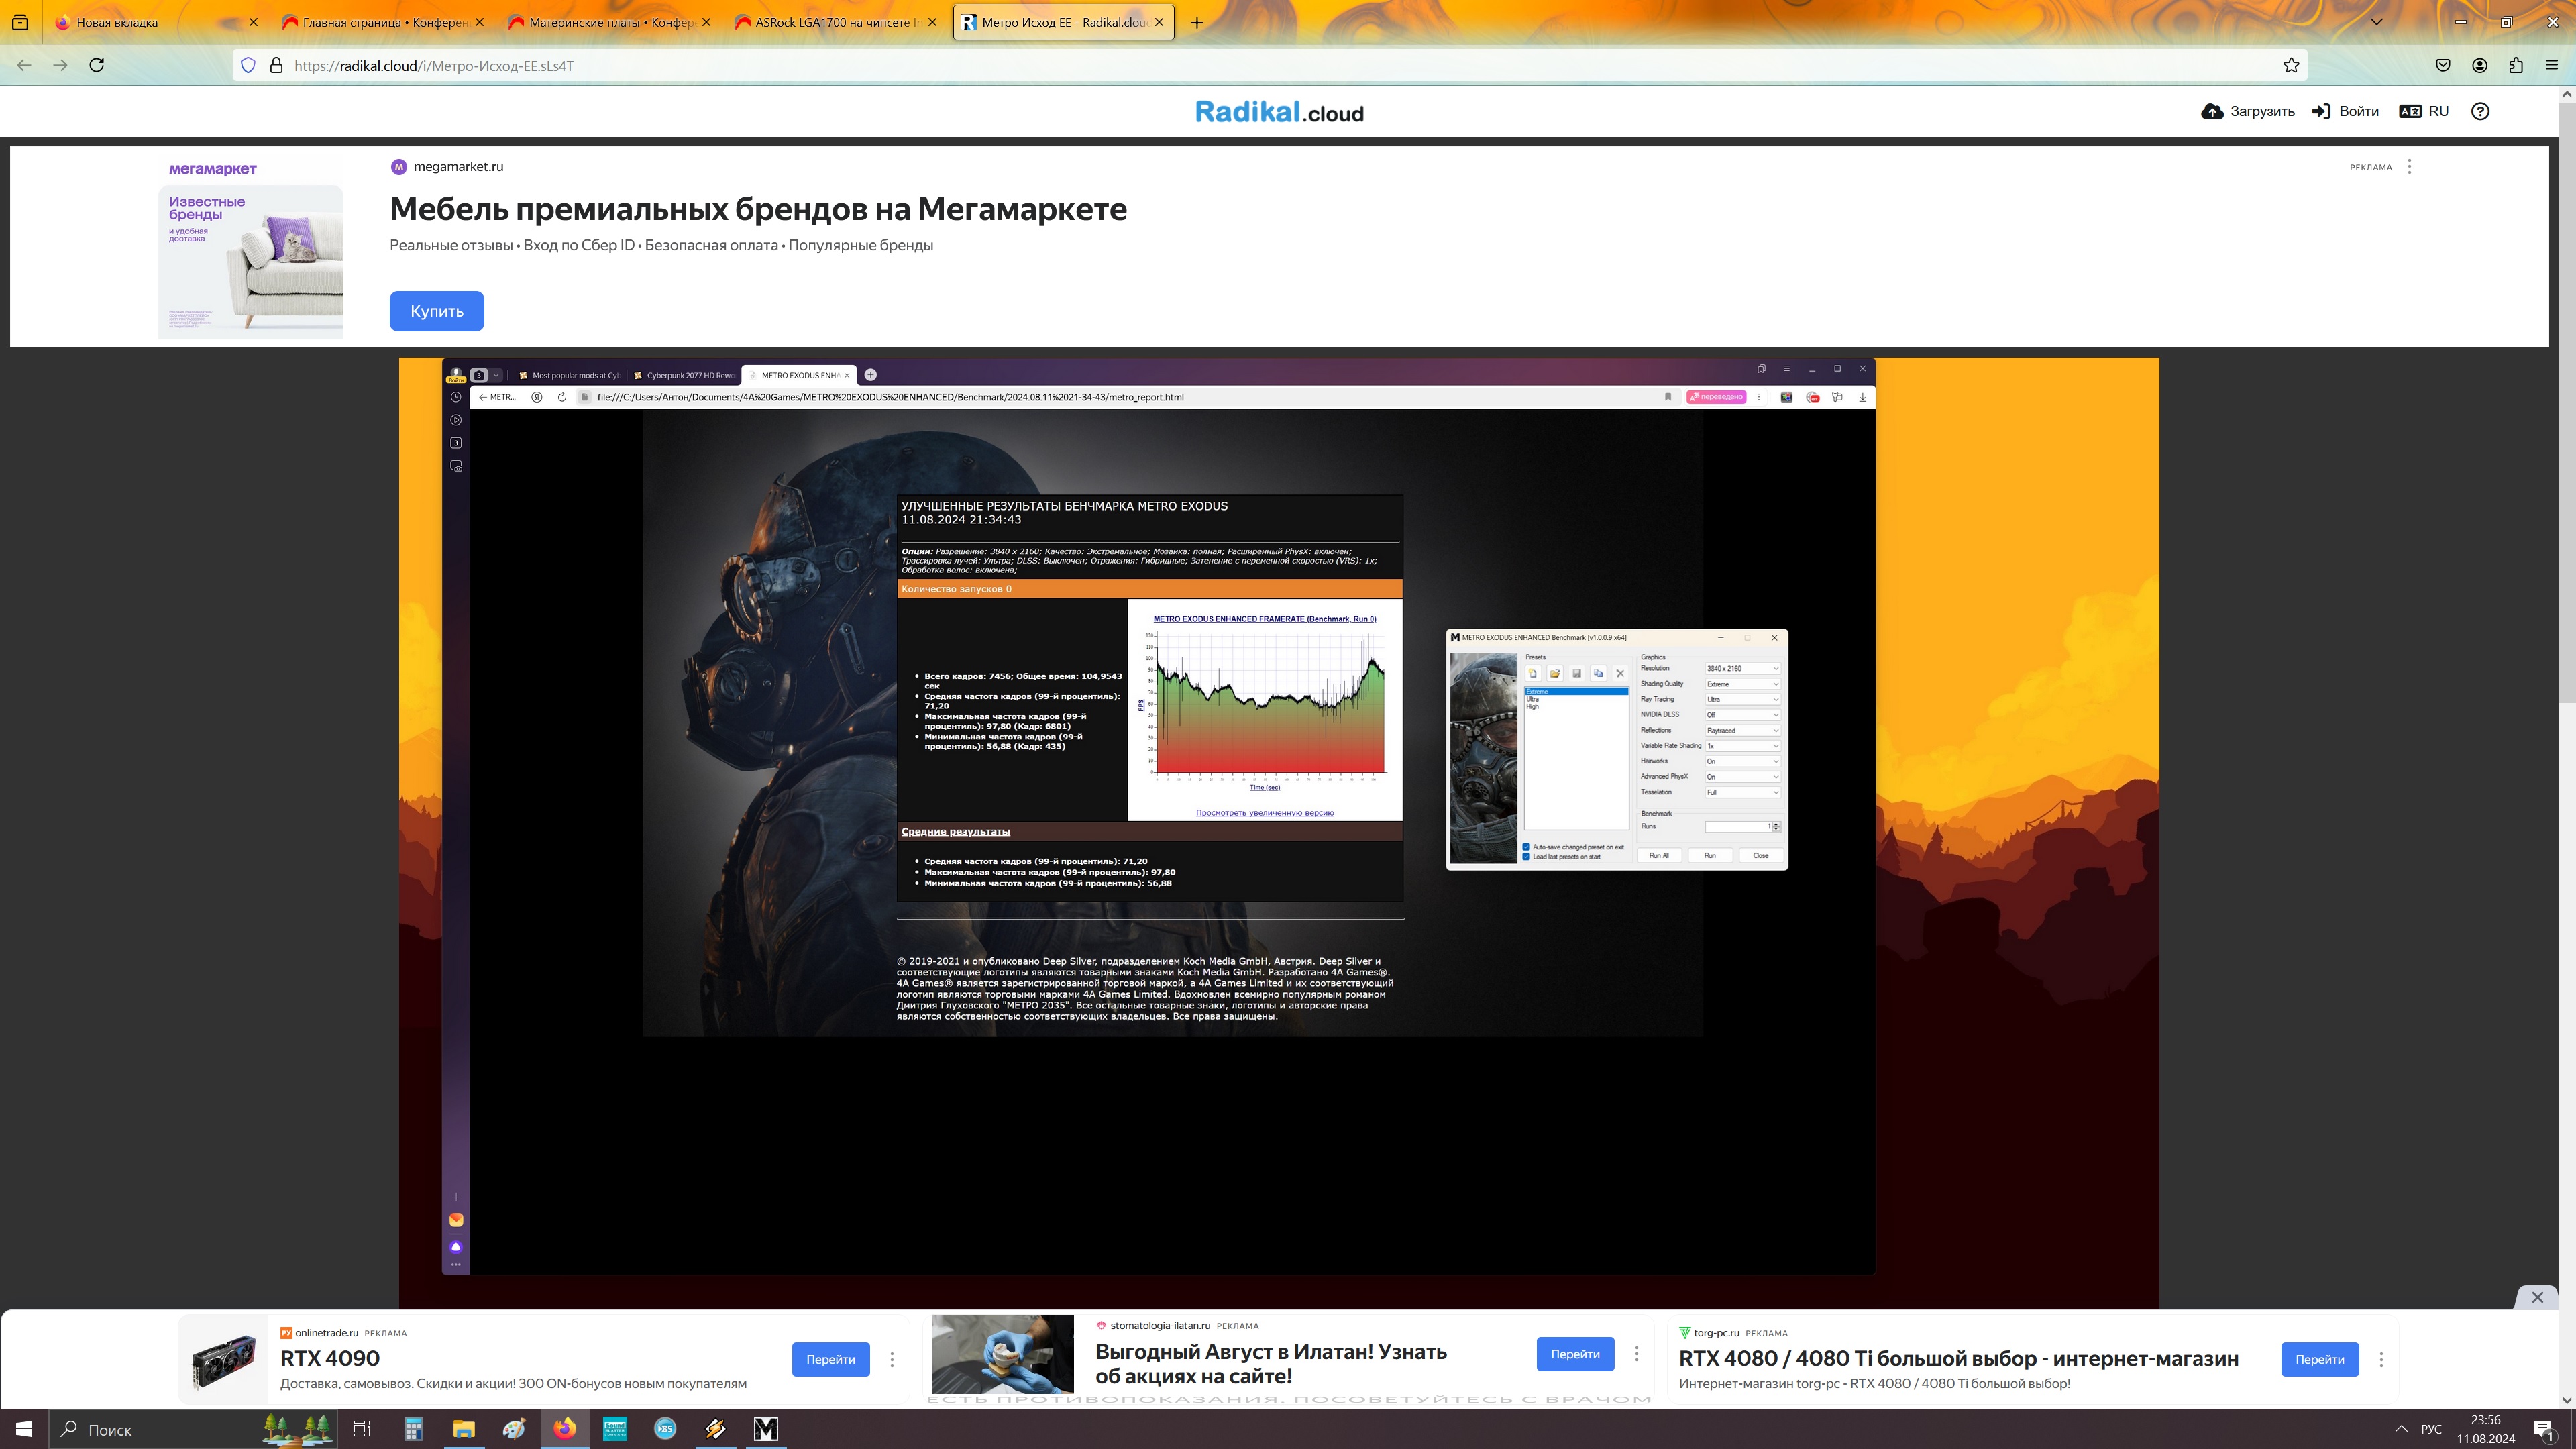
Task: Open the RU language selector
Action: click(x=2424, y=111)
